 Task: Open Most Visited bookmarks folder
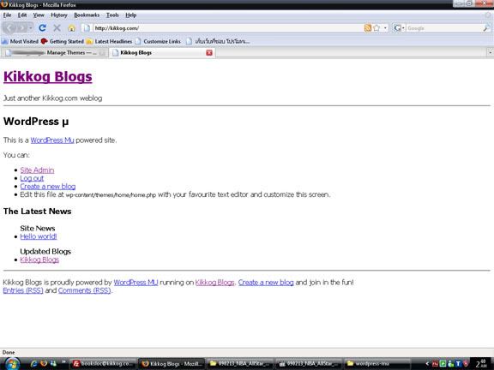coord(21,41)
